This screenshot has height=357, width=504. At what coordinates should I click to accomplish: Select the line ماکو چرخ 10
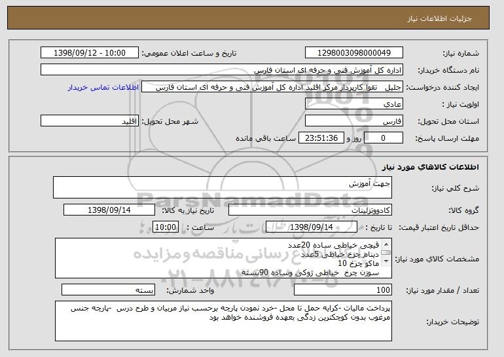(x=359, y=263)
